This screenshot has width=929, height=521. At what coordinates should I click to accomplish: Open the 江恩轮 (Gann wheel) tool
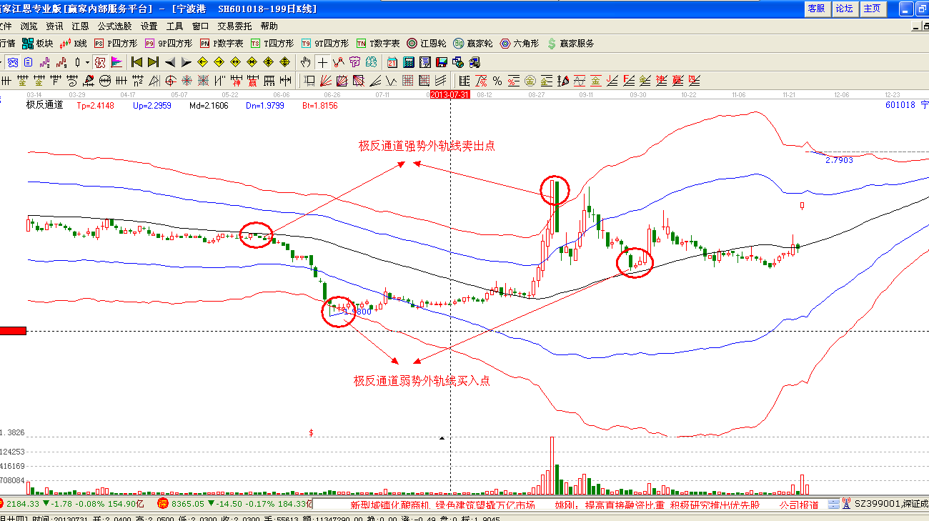point(427,44)
